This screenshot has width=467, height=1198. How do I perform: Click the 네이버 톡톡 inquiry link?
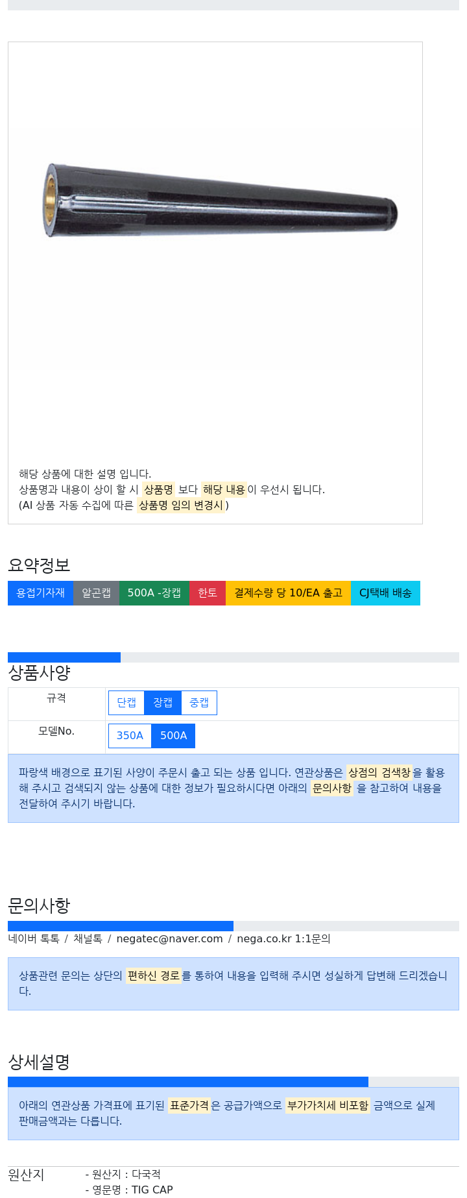tap(34, 939)
